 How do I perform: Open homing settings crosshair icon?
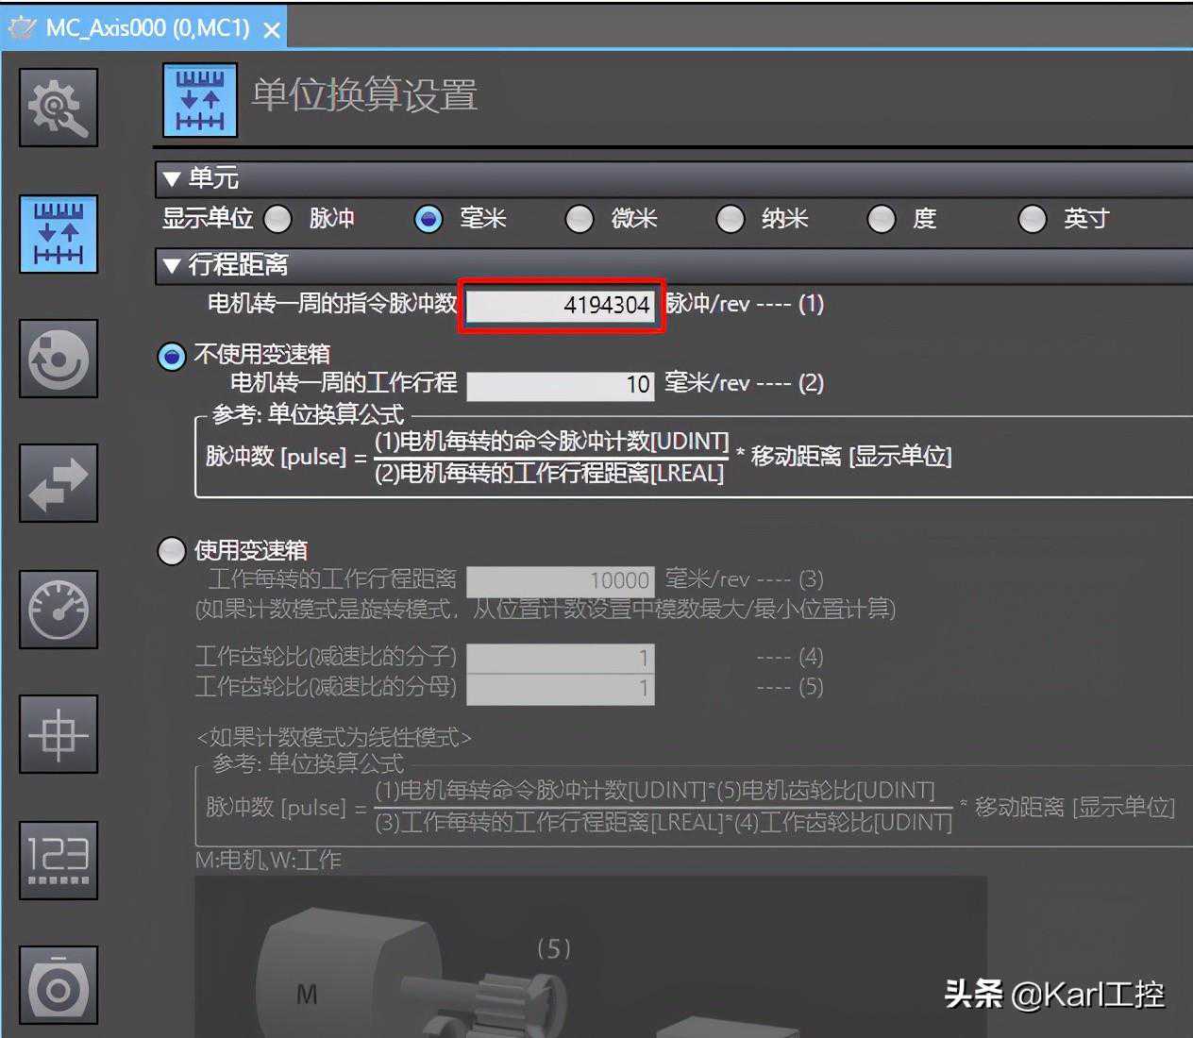pos(59,734)
